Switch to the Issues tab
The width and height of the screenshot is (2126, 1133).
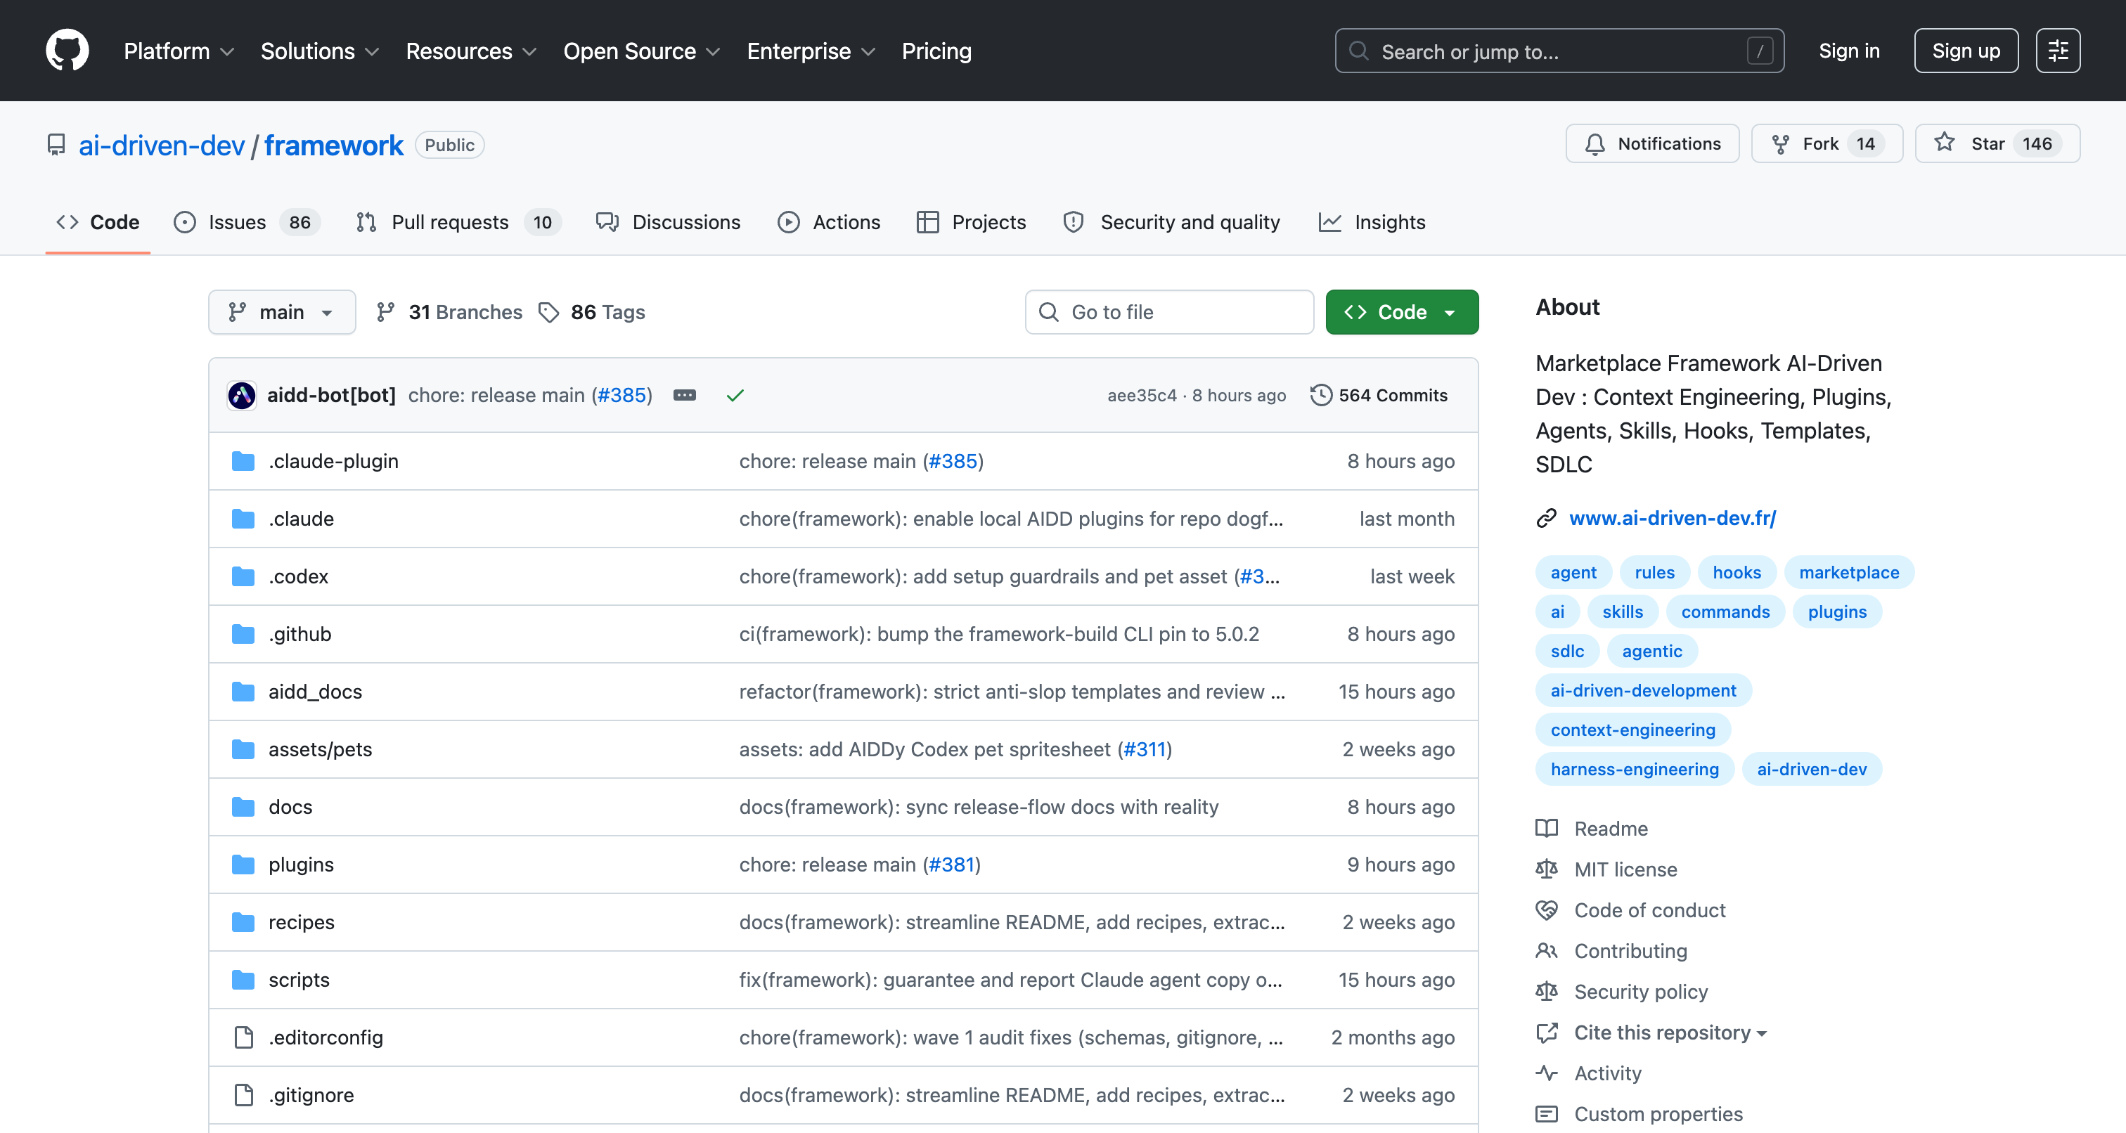click(x=246, y=222)
